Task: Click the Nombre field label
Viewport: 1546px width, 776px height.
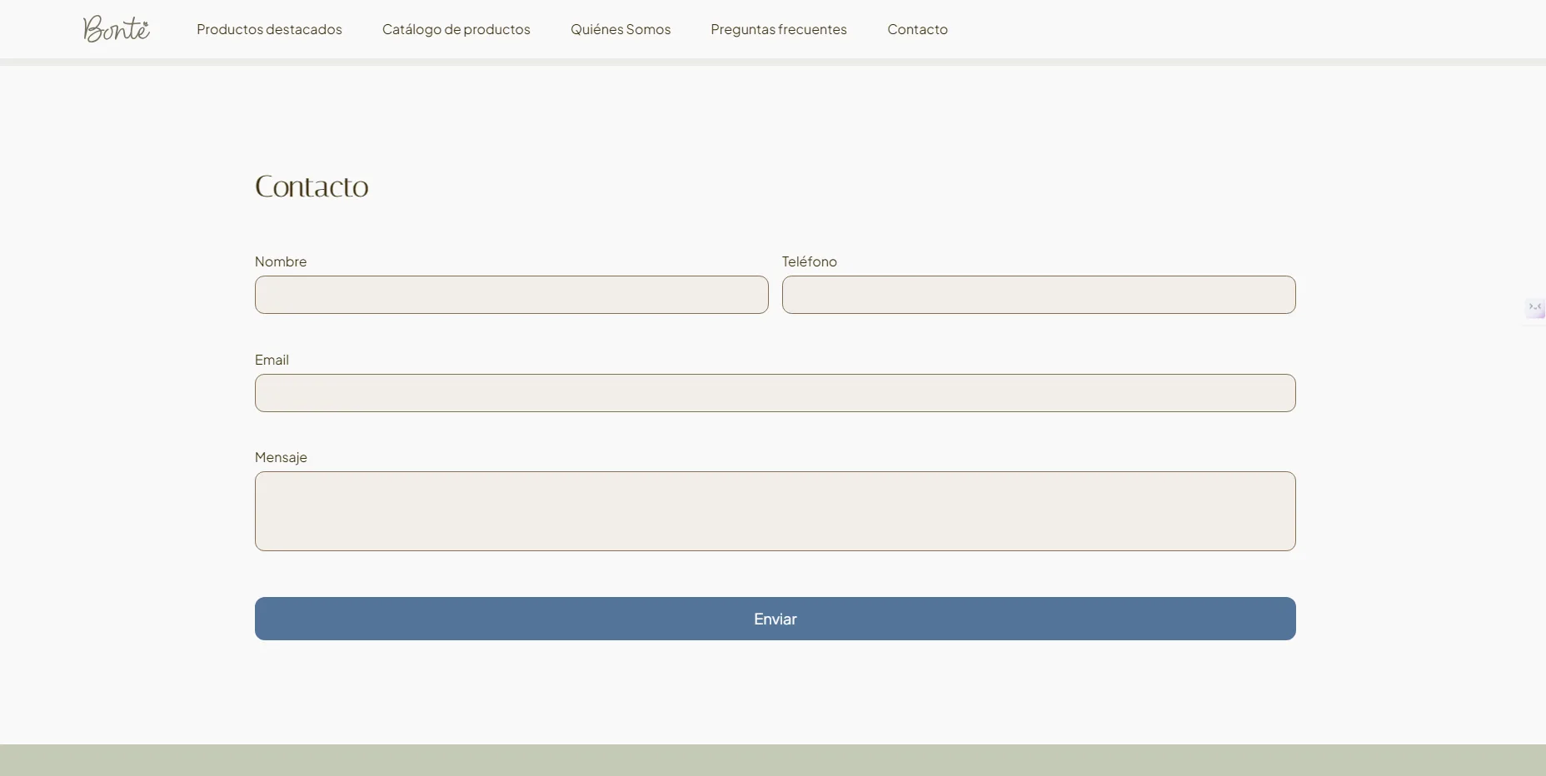Action: pyautogui.click(x=280, y=261)
